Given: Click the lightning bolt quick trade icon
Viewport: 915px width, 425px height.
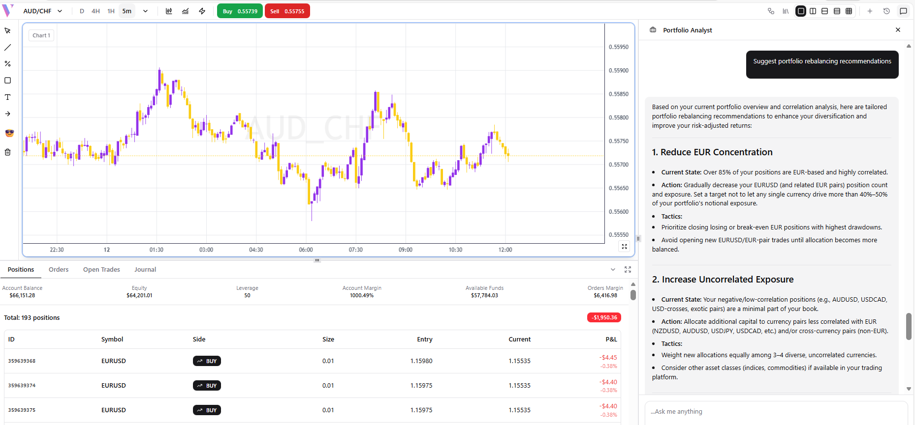Looking at the screenshot, I should 202,11.
